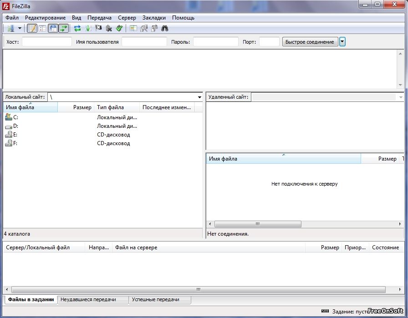This screenshot has height=318, width=408.
Task: Click the Напра... queue column header
Action: click(99, 247)
